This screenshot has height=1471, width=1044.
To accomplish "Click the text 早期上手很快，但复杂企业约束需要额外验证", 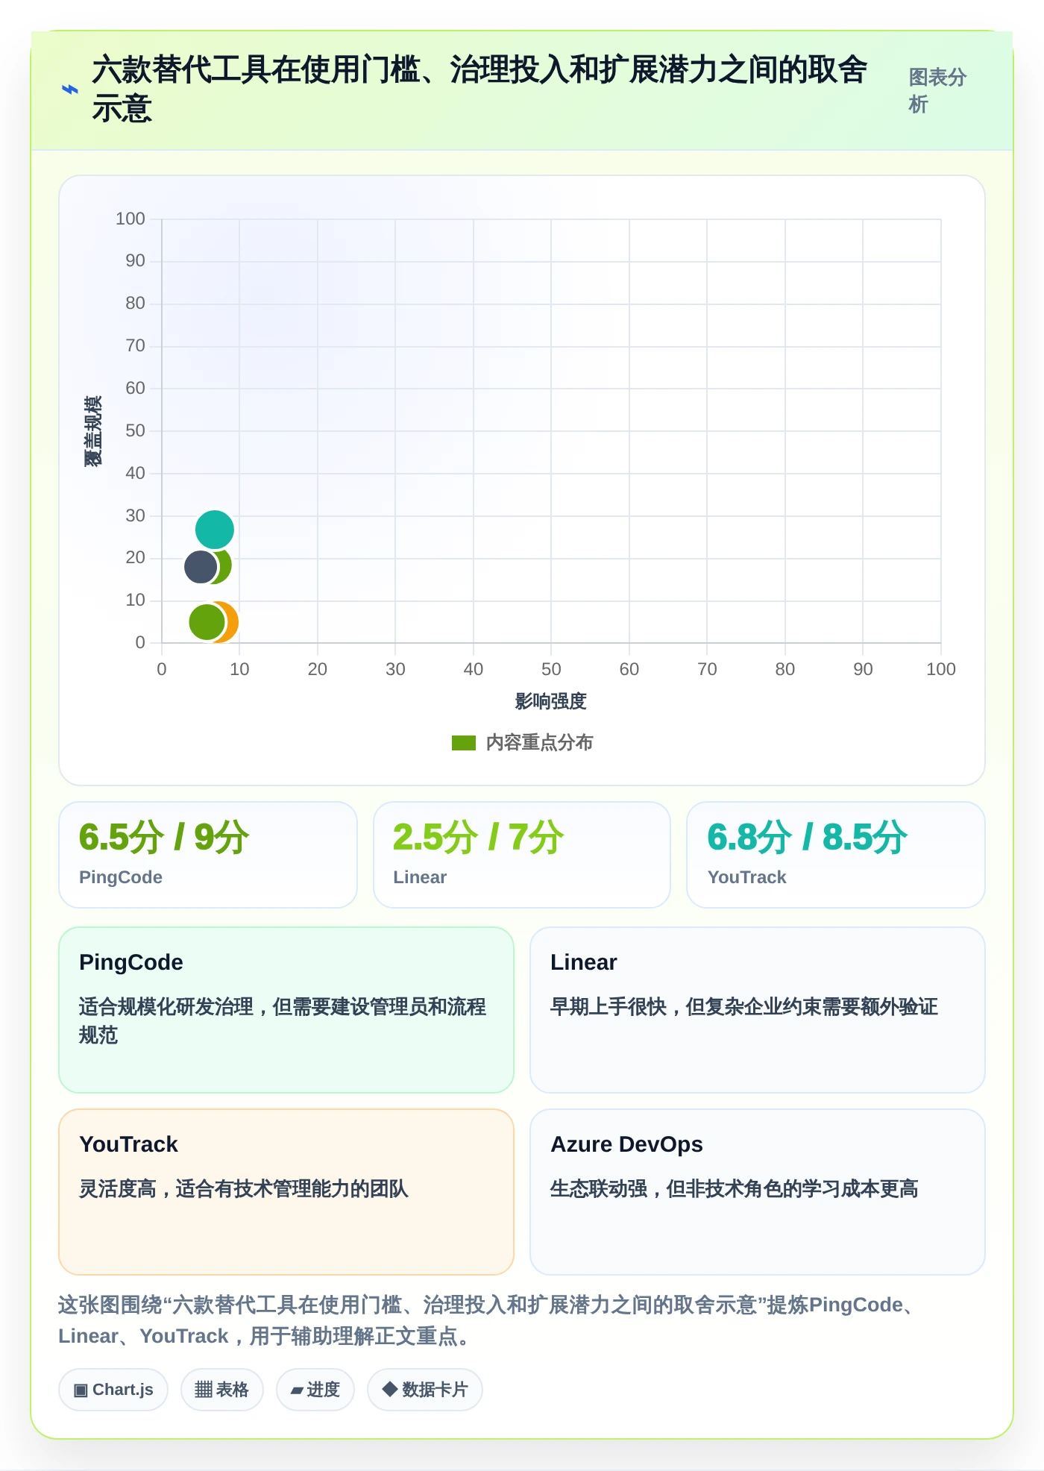I will [x=743, y=1006].
